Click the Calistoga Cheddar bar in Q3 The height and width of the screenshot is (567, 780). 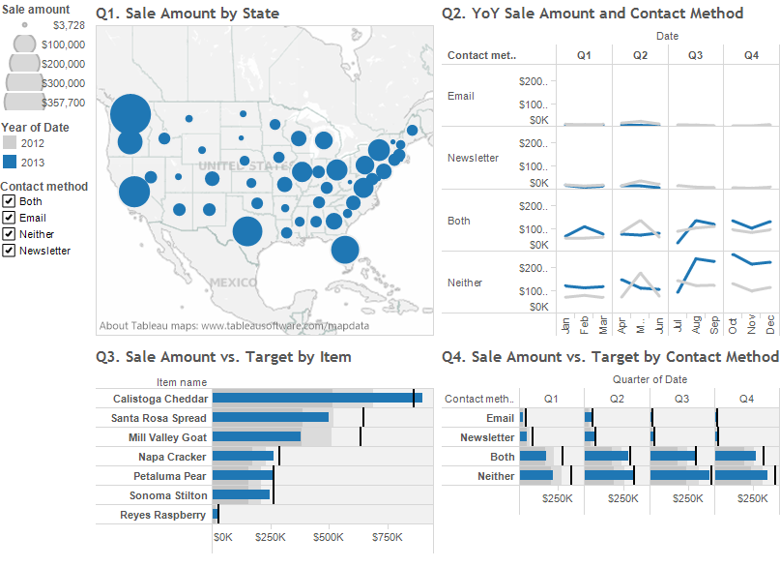click(x=309, y=398)
